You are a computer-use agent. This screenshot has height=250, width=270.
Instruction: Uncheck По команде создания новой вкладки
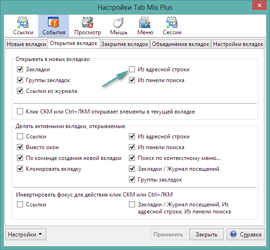[x=20, y=158]
